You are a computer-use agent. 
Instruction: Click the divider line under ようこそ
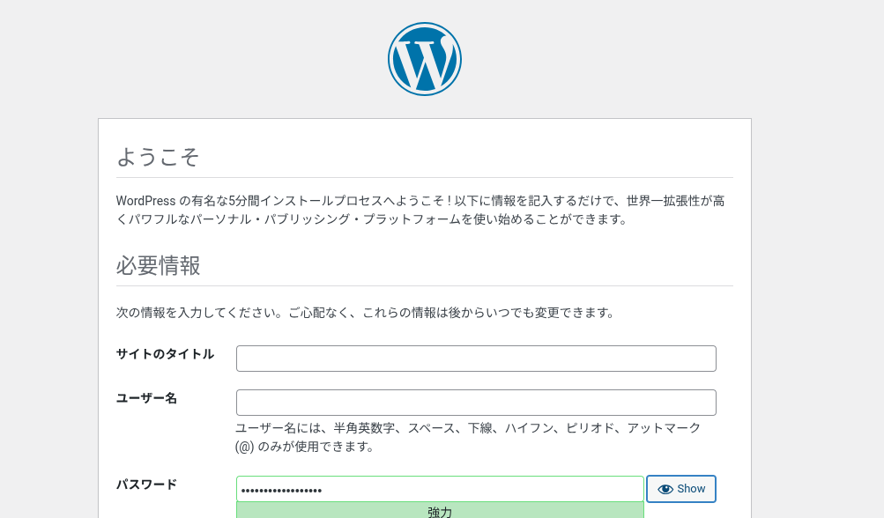(x=425, y=178)
